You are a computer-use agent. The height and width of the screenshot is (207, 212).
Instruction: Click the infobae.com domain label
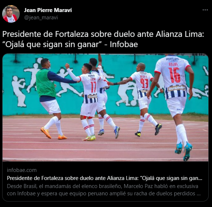click(x=22, y=170)
